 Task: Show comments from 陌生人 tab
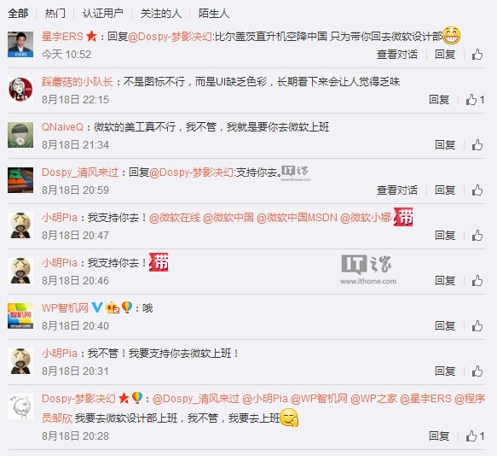pos(214,14)
